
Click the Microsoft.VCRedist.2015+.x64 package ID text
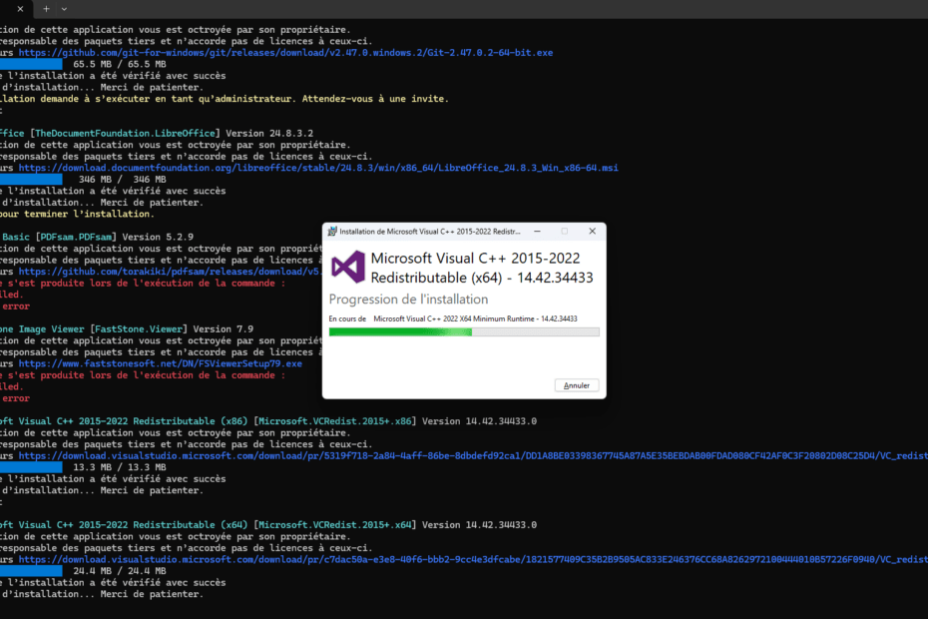(336, 524)
